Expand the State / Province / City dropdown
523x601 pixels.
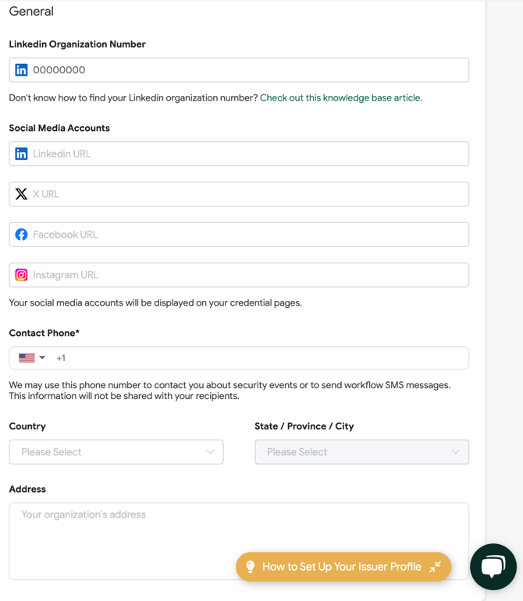click(362, 452)
